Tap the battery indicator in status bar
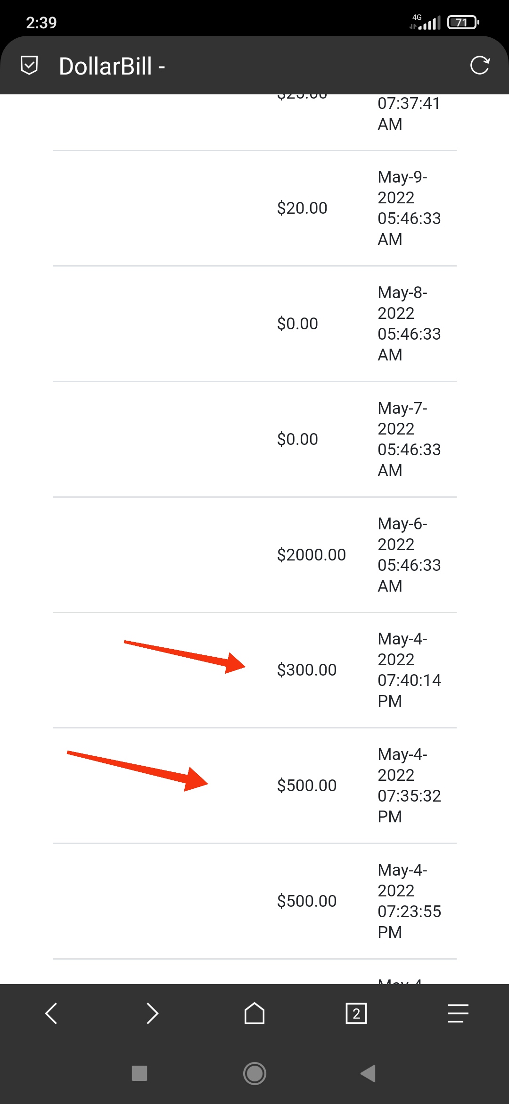Image resolution: width=509 pixels, height=1104 pixels. (463, 22)
